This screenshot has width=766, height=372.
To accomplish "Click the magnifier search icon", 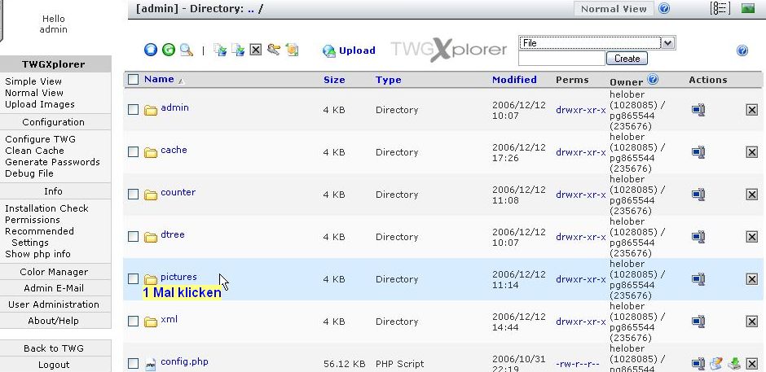I will click(187, 50).
